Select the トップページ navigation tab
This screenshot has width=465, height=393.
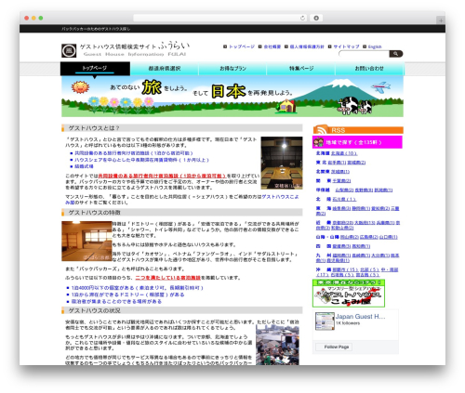[x=95, y=69]
